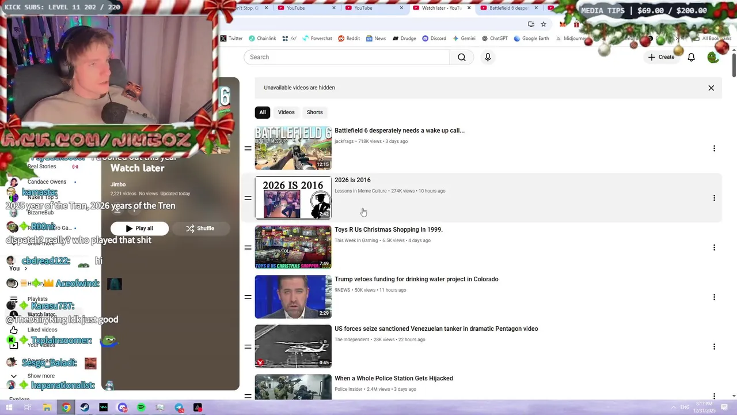Open the three-dot menu for 2026 Is 2016

click(x=714, y=198)
